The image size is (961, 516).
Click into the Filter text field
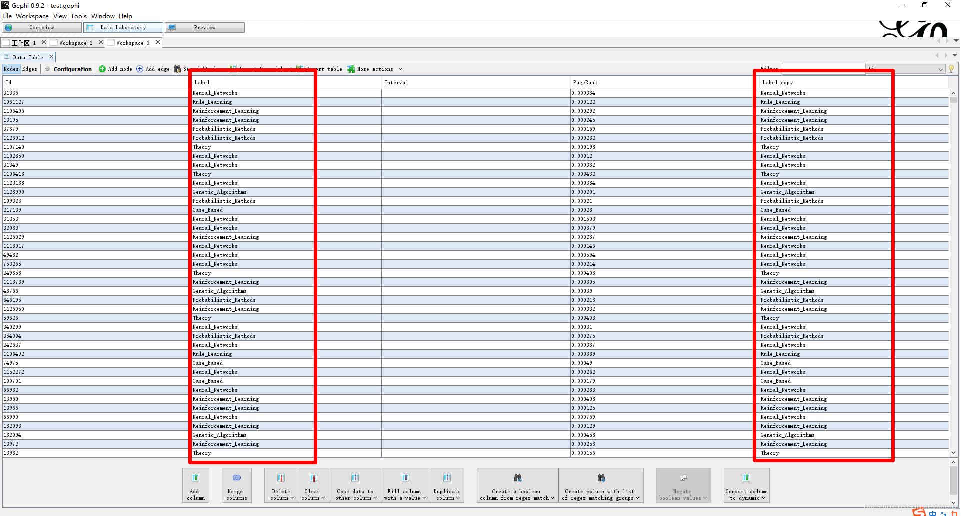click(823, 69)
